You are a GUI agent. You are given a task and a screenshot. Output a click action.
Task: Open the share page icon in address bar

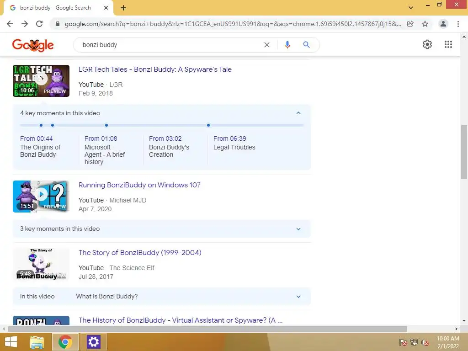point(410,24)
